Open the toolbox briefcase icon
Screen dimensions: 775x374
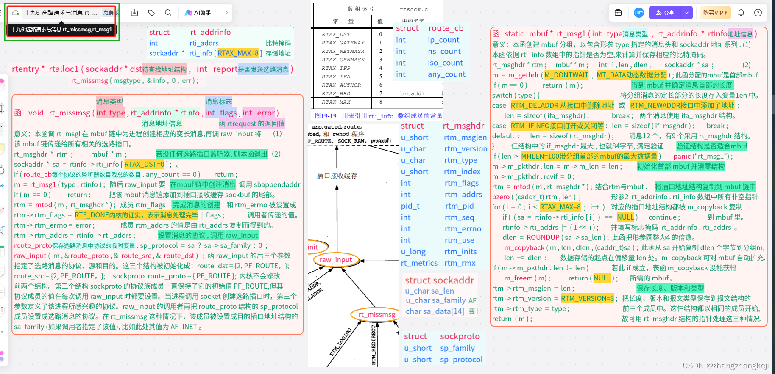click(x=618, y=13)
